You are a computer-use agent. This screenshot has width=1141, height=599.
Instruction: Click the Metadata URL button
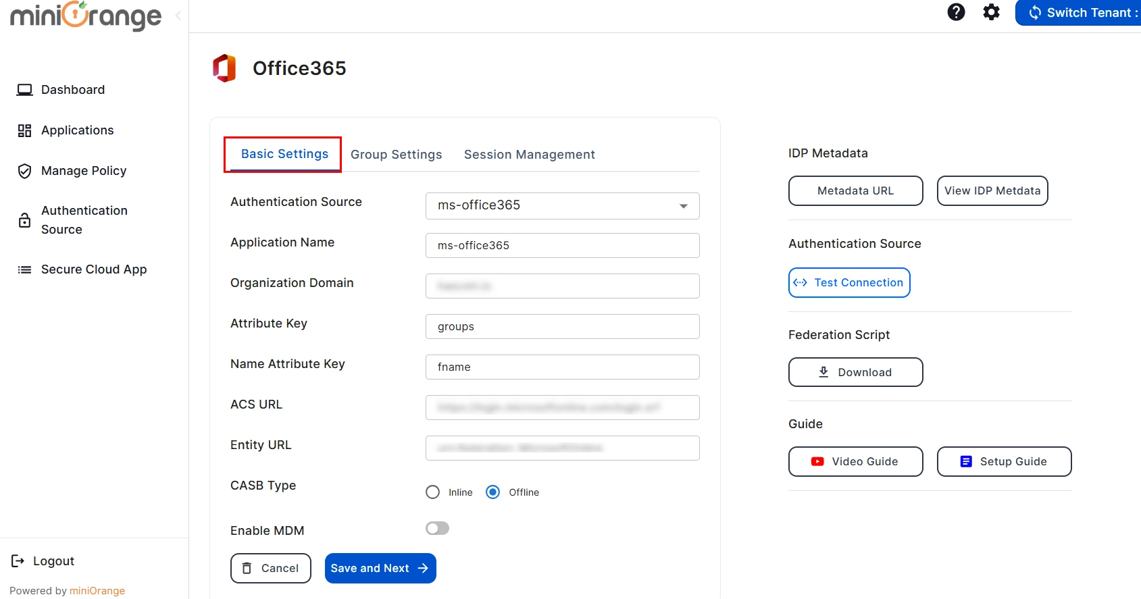click(x=856, y=191)
